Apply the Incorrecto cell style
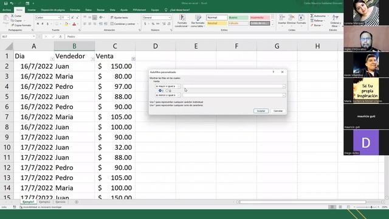 260,18
